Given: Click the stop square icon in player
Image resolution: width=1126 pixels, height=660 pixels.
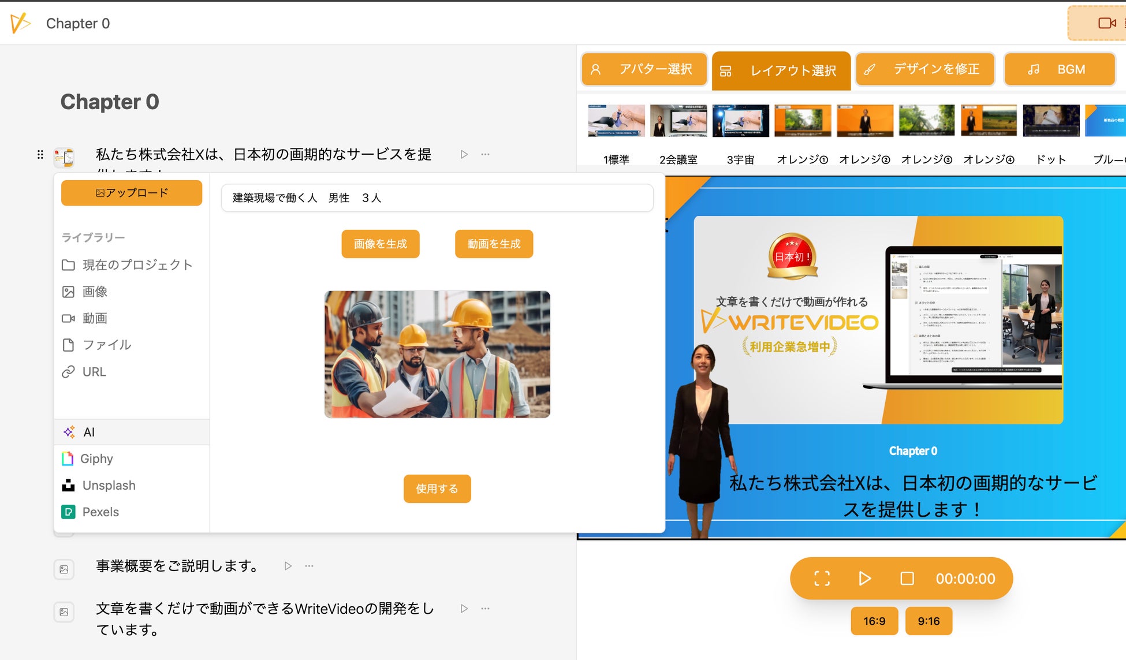Looking at the screenshot, I should tap(907, 579).
